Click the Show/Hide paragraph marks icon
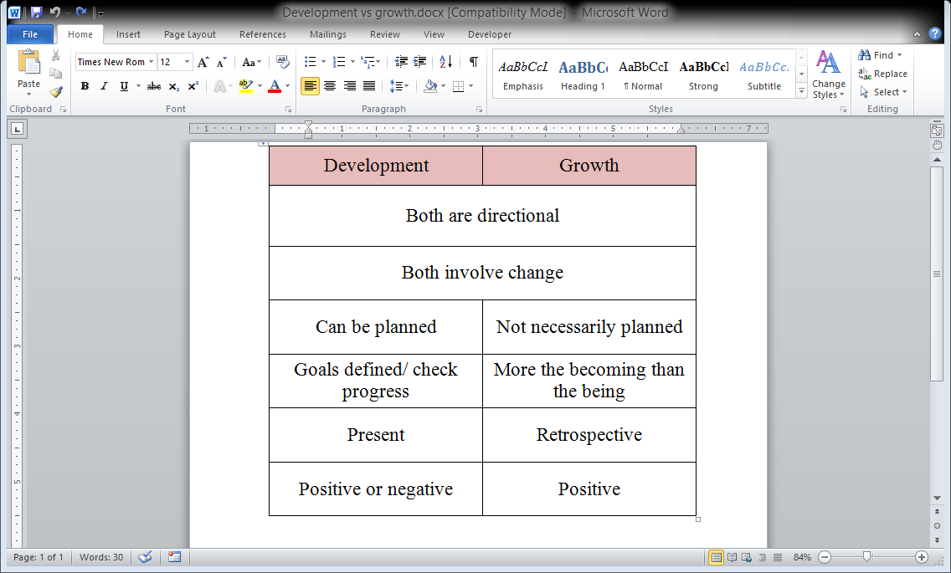The image size is (951, 573). pos(474,62)
